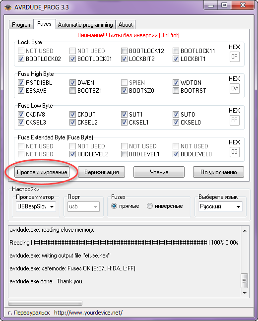Image resolution: width=258 pixels, height=321 pixels.
Task: Check the BODLEVEL1 checkbox
Action: 124,154
